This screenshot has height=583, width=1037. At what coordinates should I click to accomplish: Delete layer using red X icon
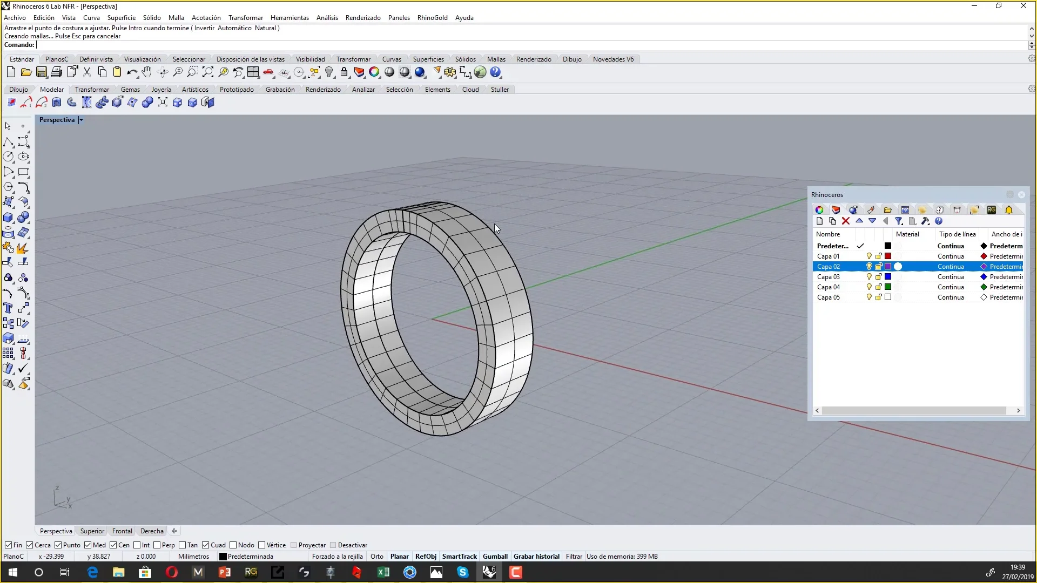tap(846, 221)
